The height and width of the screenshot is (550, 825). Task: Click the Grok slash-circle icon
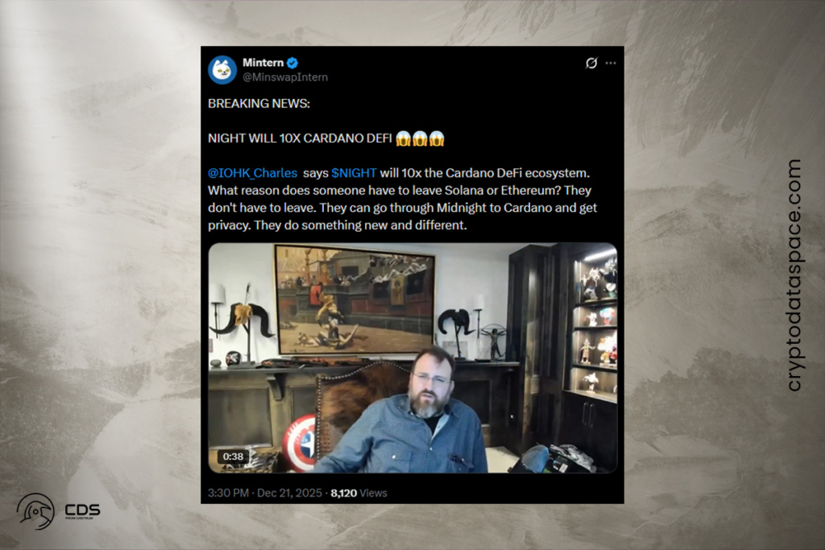[591, 63]
